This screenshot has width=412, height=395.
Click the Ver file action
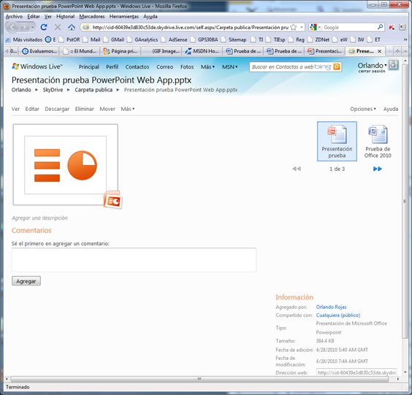coord(15,109)
